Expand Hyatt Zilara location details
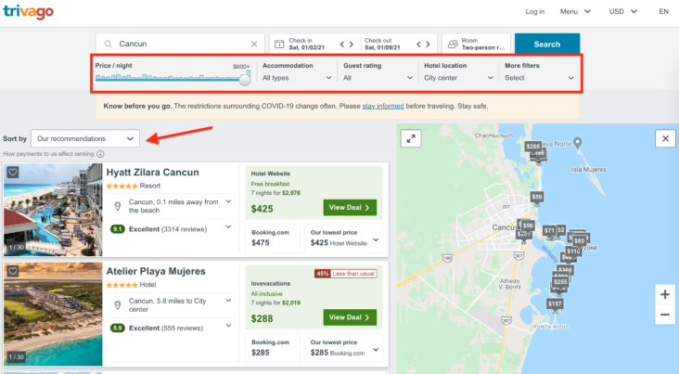 228,201
